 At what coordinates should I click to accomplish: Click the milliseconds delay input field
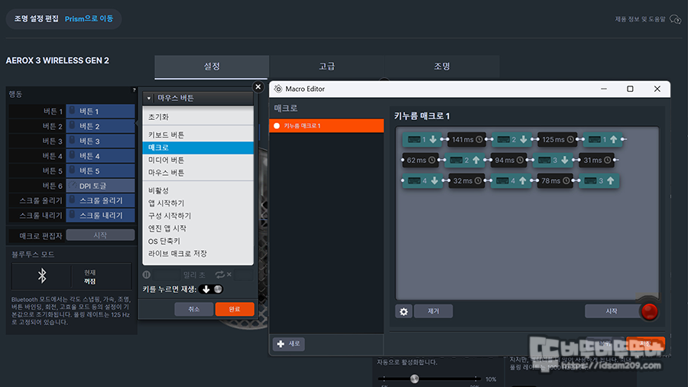(x=167, y=275)
